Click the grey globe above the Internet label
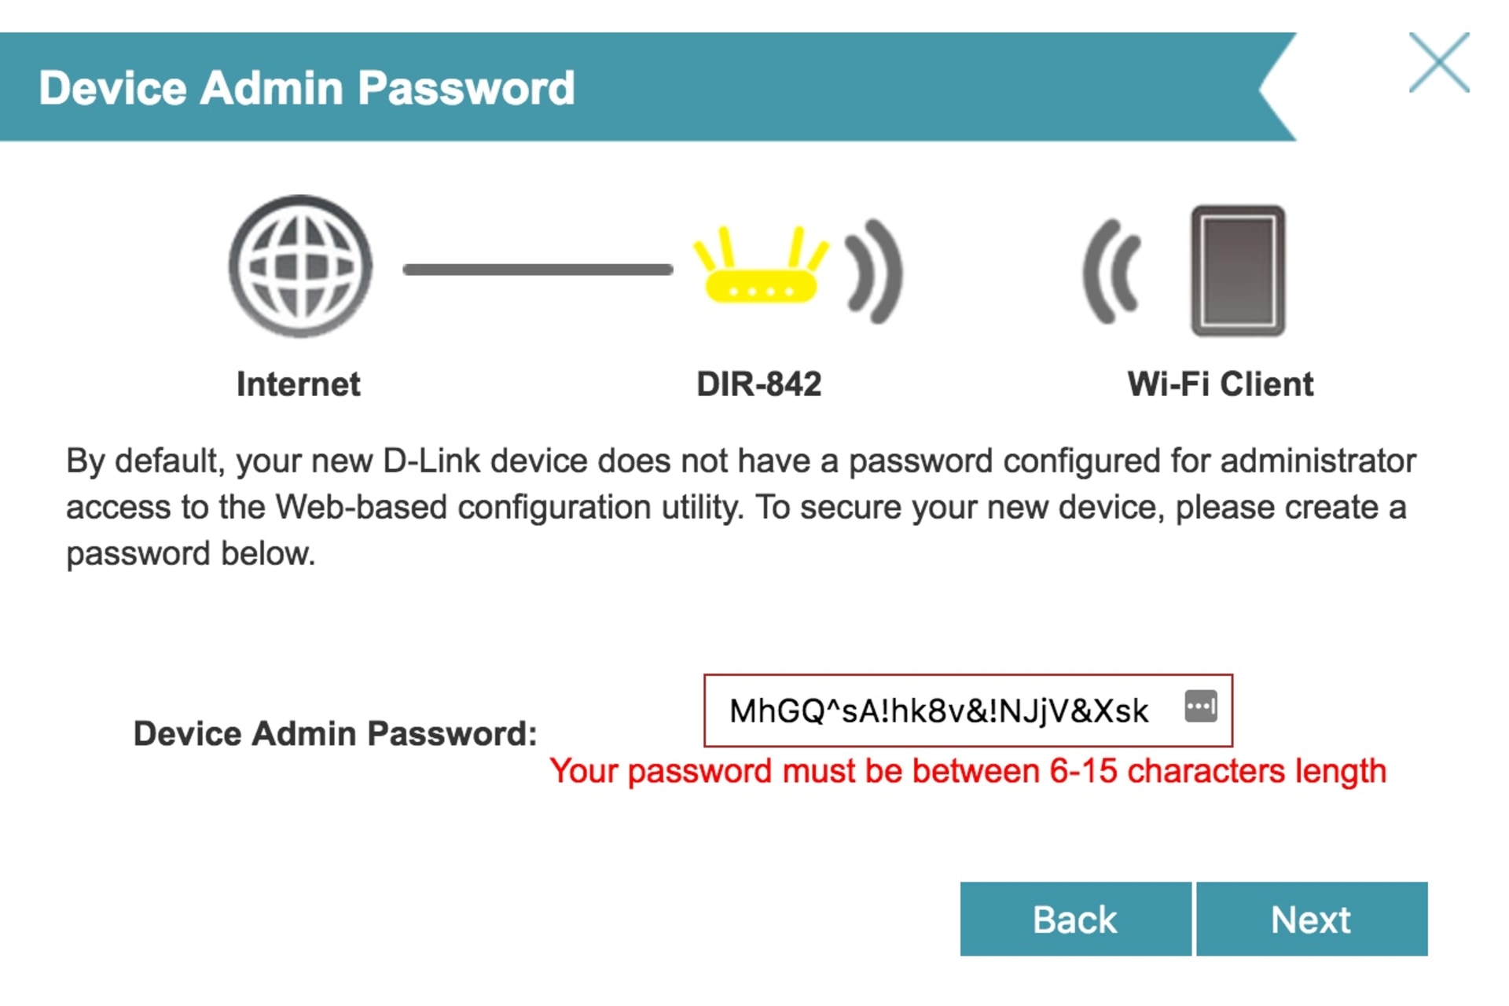Image resolution: width=1509 pixels, height=1006 pixels. (299, 266)
